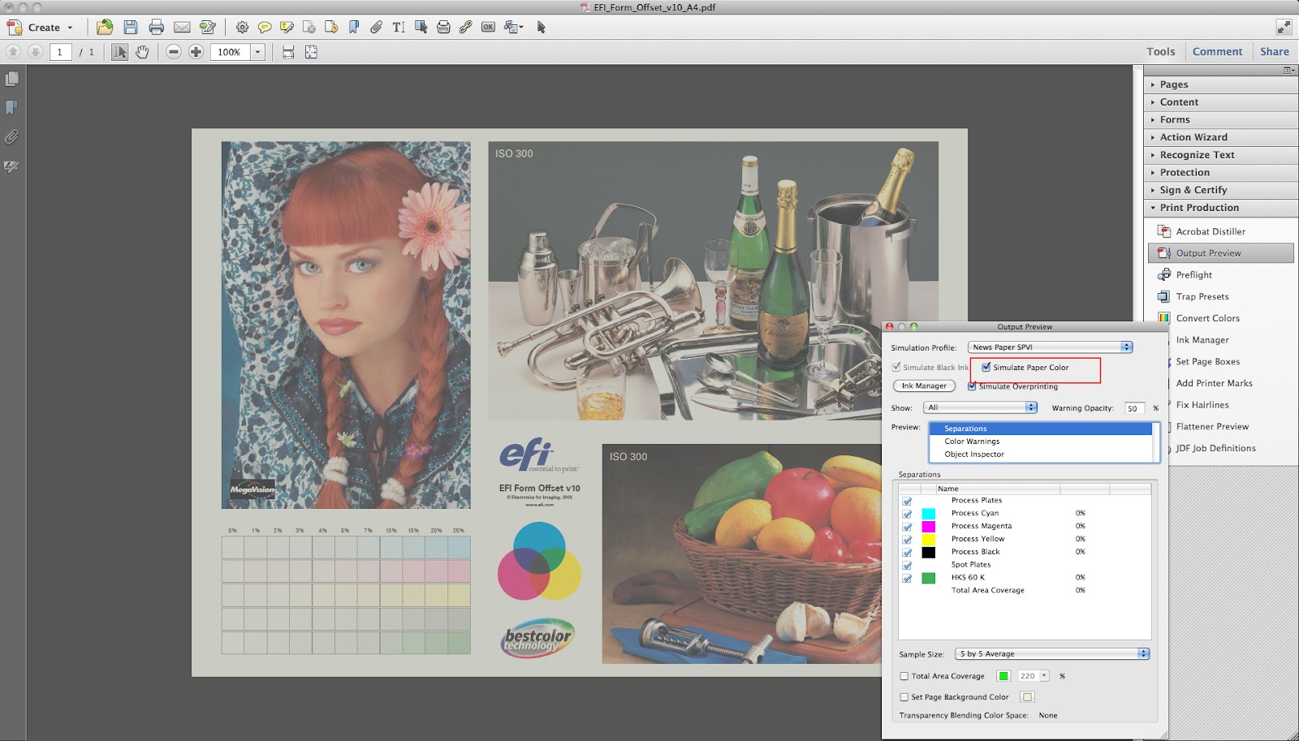Uncheck Simulate Paper Color
This screenshot has width=1299, height=741.
[987, 368]
